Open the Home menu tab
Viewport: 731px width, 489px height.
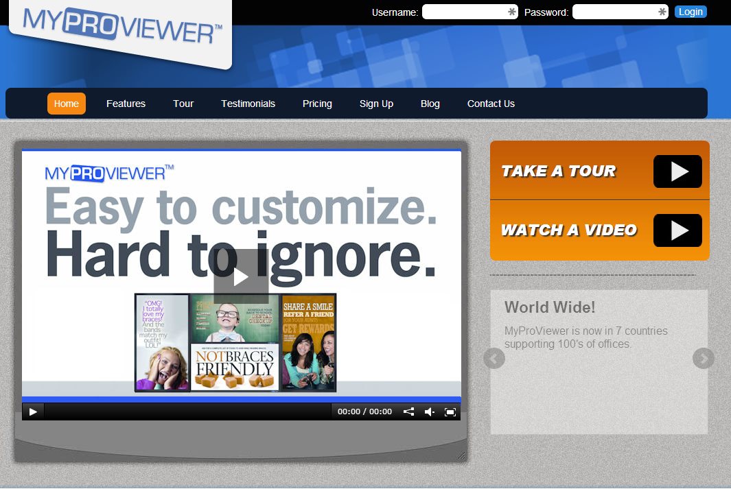pyautogui.click(x=66, y=104)
